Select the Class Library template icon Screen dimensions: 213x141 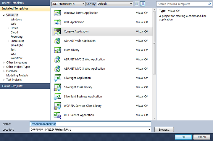(x=57, y=50)
